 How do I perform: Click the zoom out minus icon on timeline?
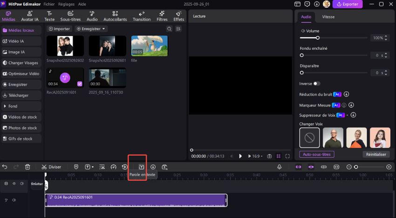point(349,167)
